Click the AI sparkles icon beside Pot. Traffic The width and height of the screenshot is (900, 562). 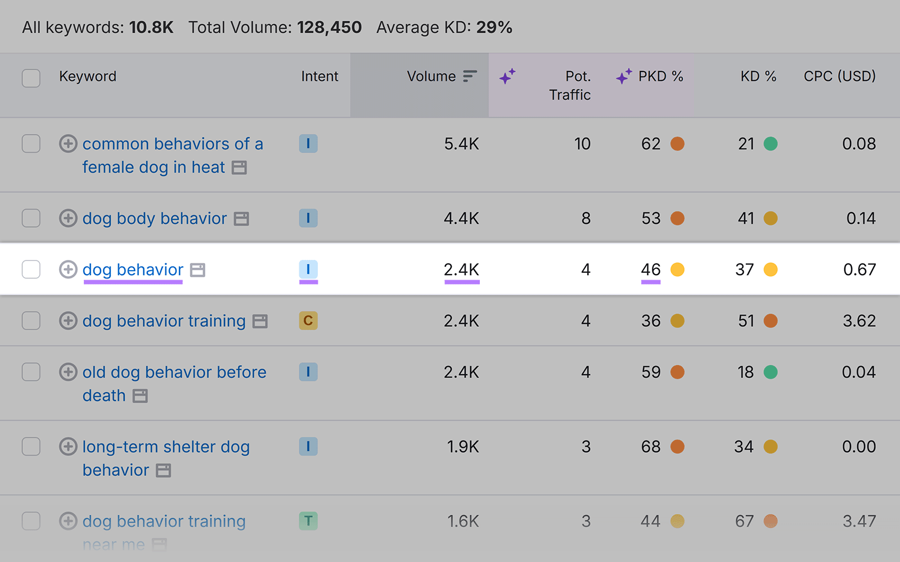pos(507,77)
